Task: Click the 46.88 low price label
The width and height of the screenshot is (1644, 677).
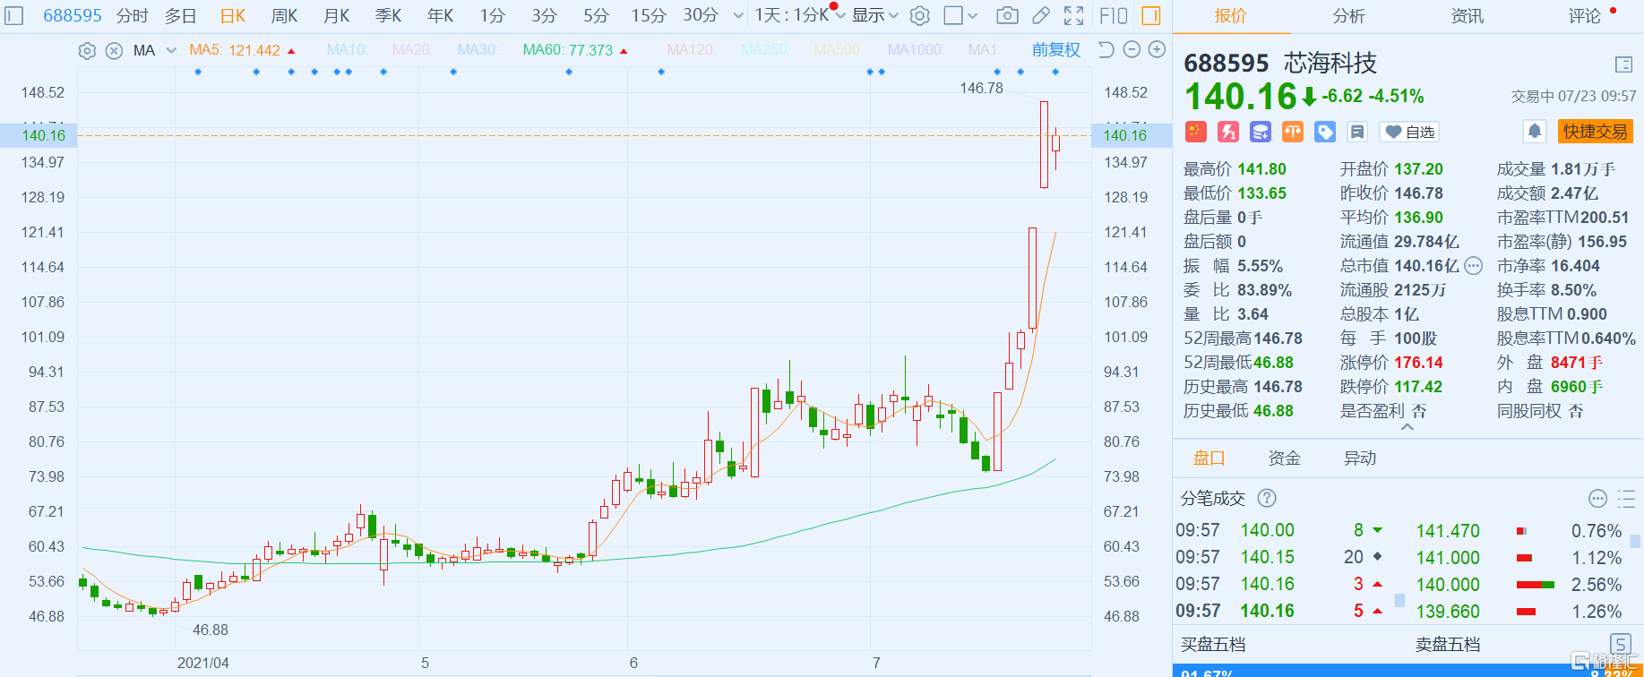Action: [x=211, y=630]
